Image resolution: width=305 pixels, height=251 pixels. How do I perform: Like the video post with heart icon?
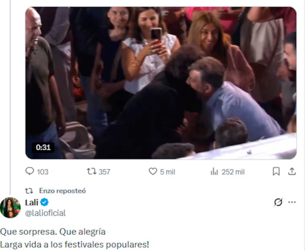point(153,172)
